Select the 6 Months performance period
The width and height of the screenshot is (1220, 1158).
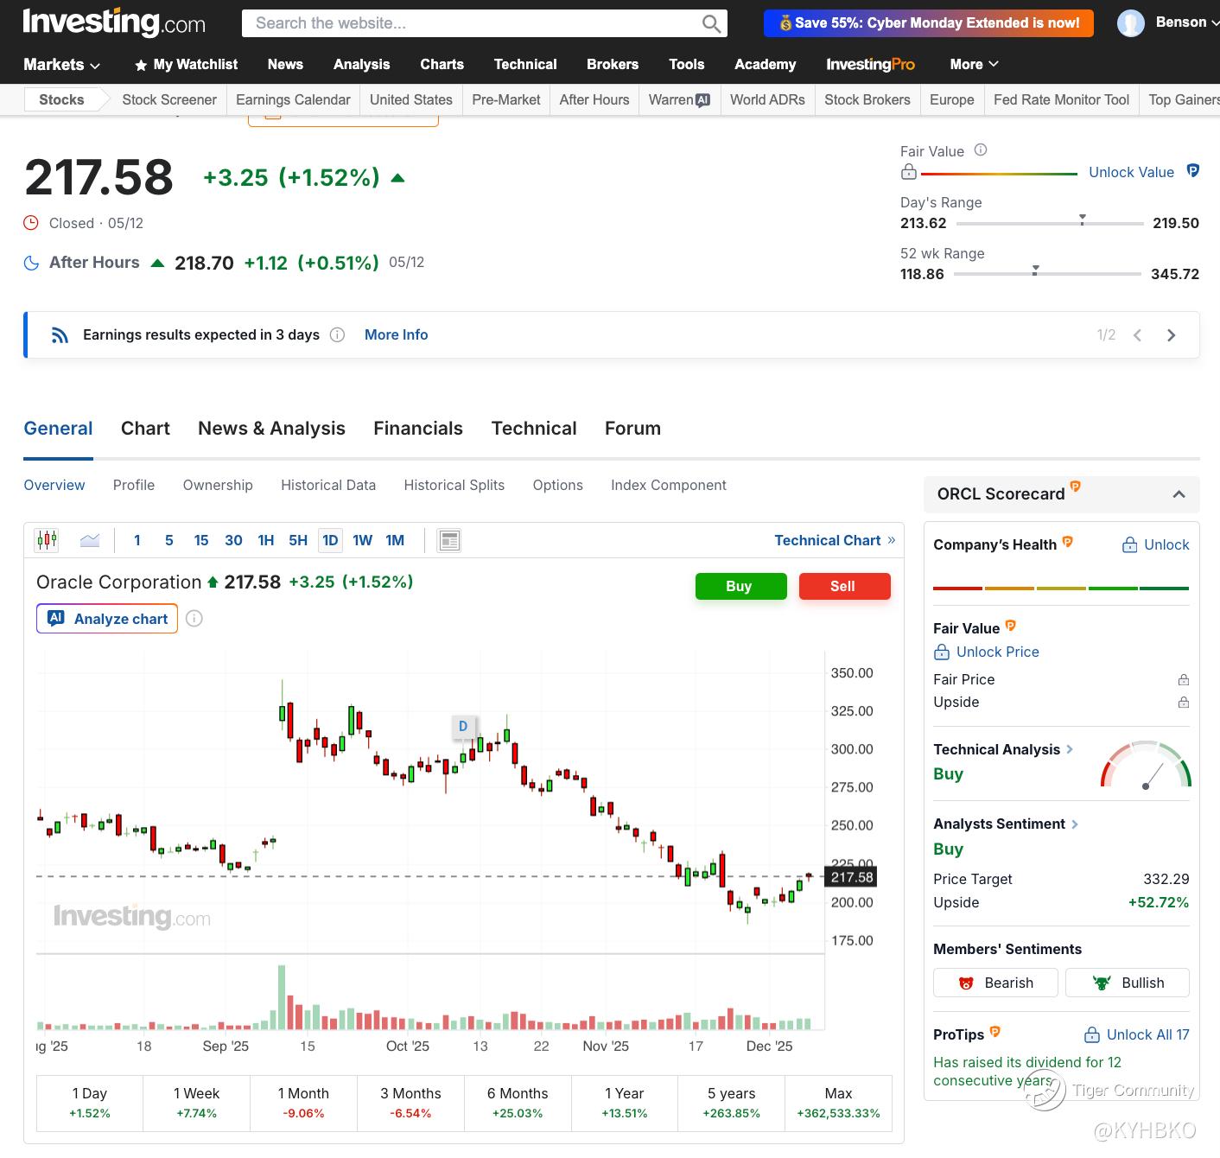pos(518,1103)
